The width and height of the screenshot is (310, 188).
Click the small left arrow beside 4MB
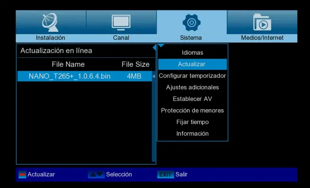pyautogui.click(x=154, y=76)
